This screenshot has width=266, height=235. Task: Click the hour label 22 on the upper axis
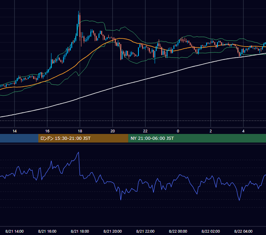(x=145, y=131)
